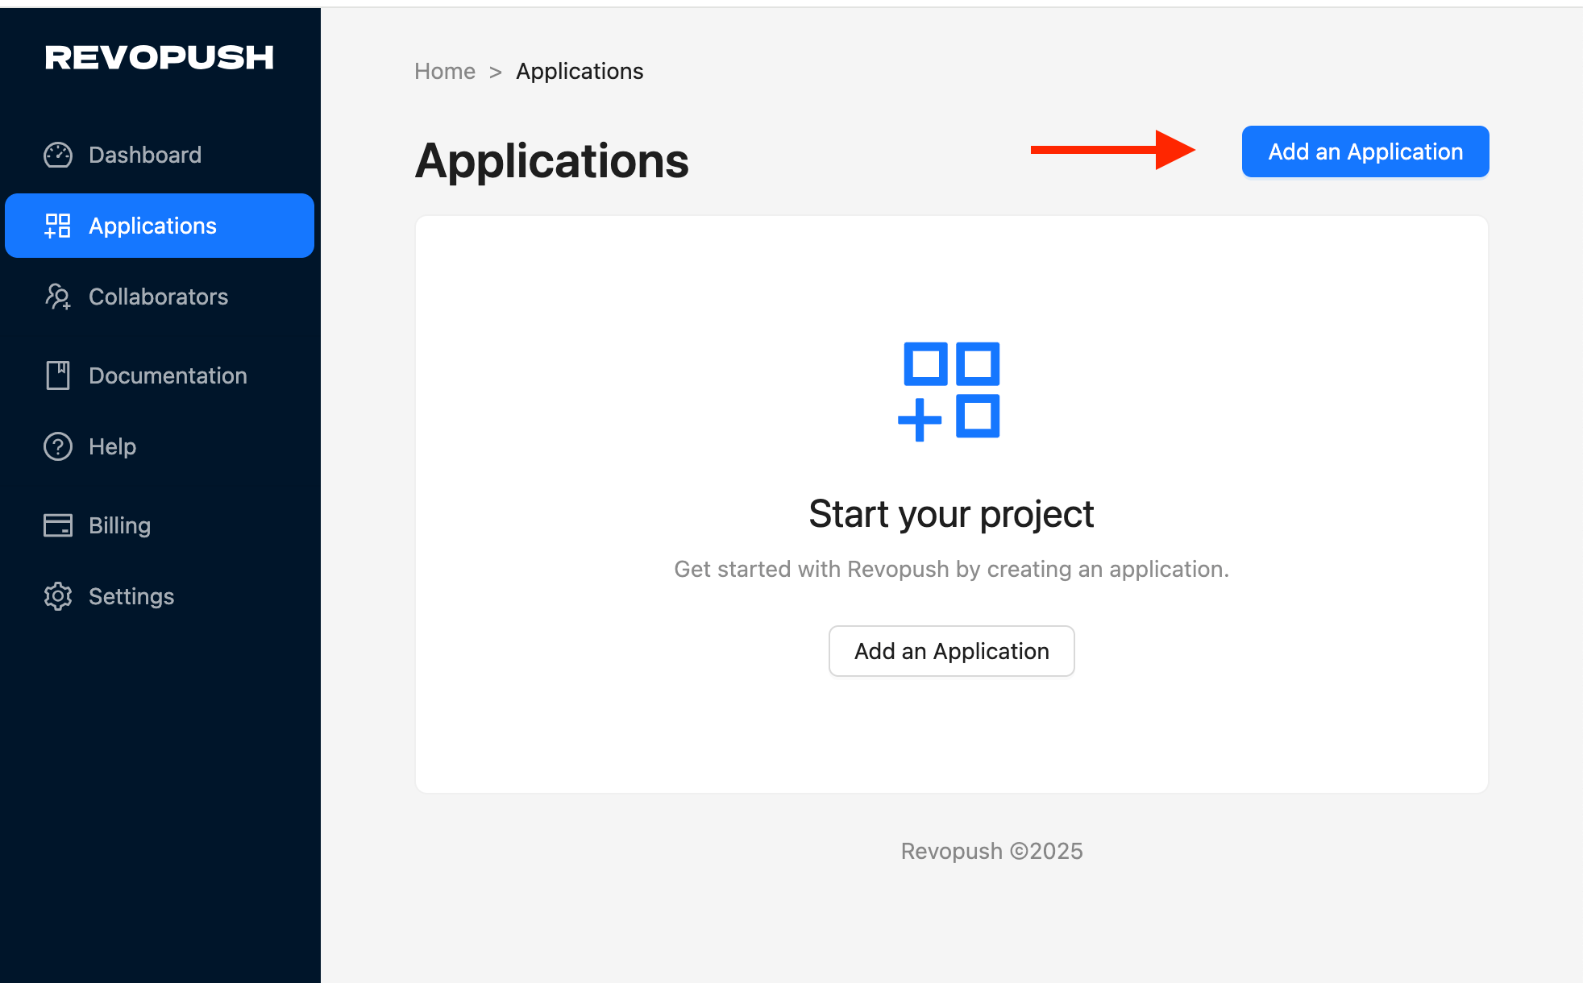Select the Dashboard speedometer icon in sidebar
This screenshot has width=1583, height=983.
[57, 155]
